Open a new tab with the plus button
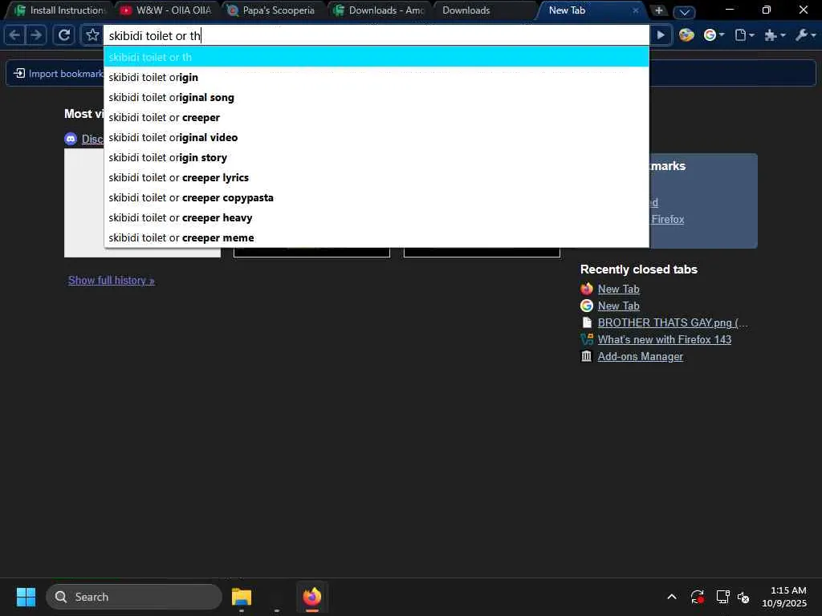 pos(659,10)
